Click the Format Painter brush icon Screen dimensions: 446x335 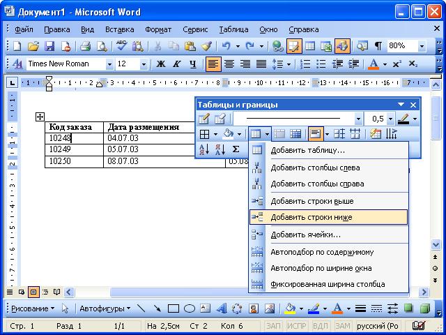pyautogui.click(x=206, y=46)
